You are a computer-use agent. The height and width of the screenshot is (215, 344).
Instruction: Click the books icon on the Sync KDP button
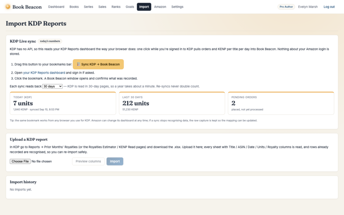79,64
